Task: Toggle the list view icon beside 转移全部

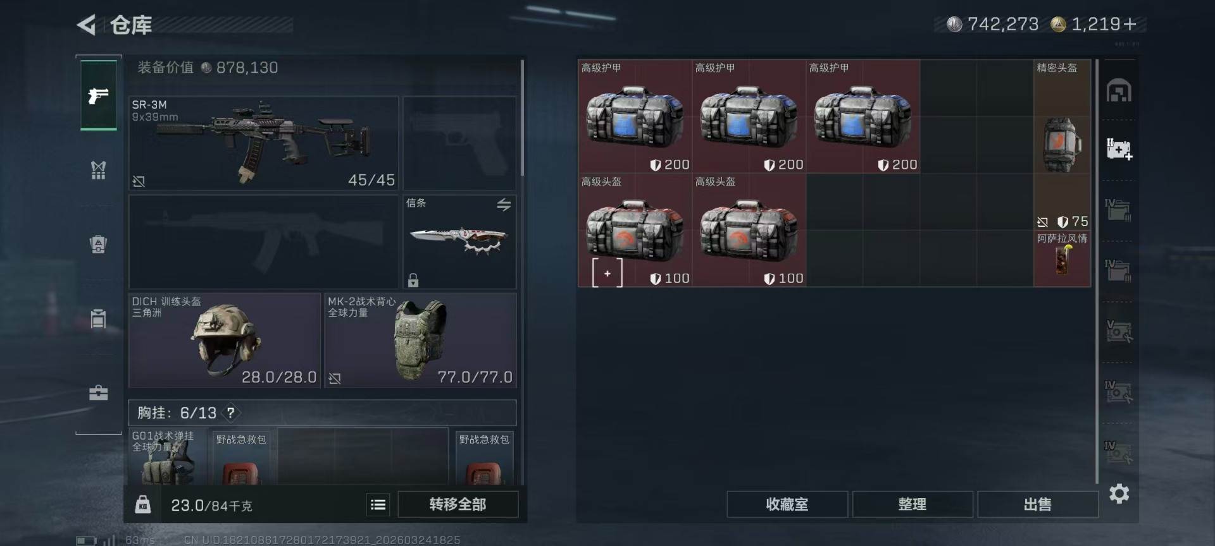Action: pyautogui.click(x=378, y=504)
